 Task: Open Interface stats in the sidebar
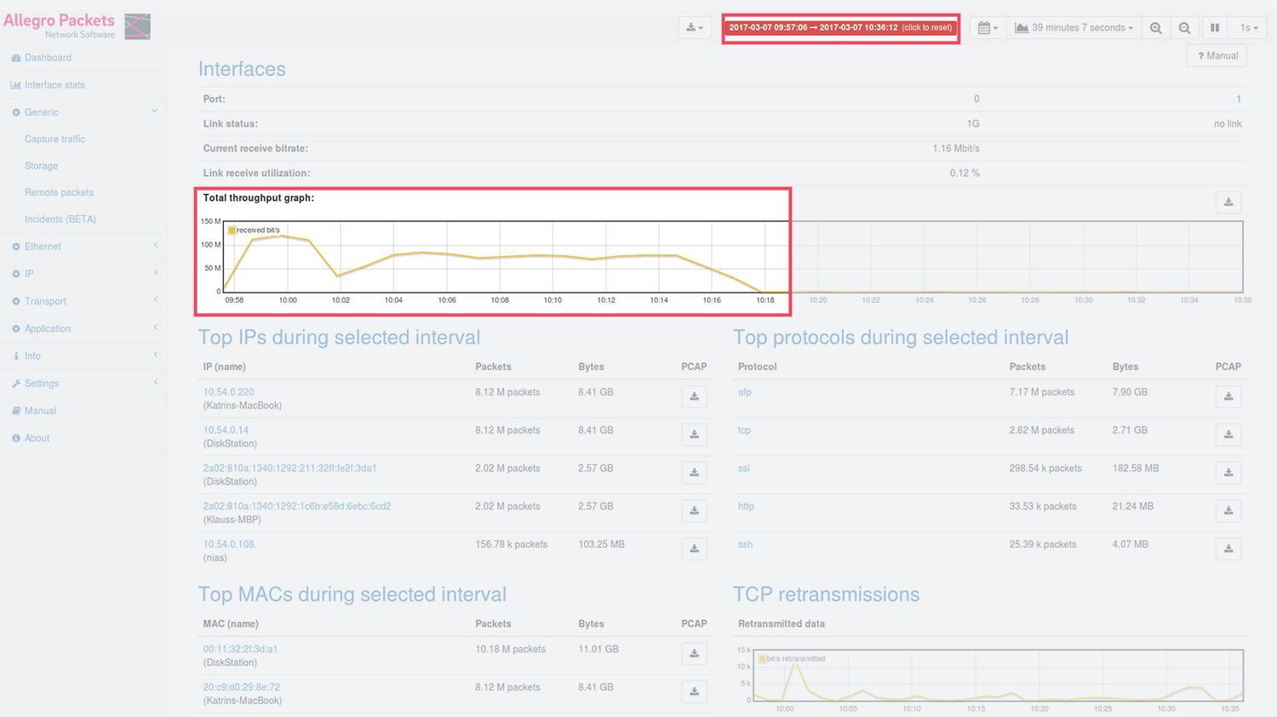(x=54, y=85)
